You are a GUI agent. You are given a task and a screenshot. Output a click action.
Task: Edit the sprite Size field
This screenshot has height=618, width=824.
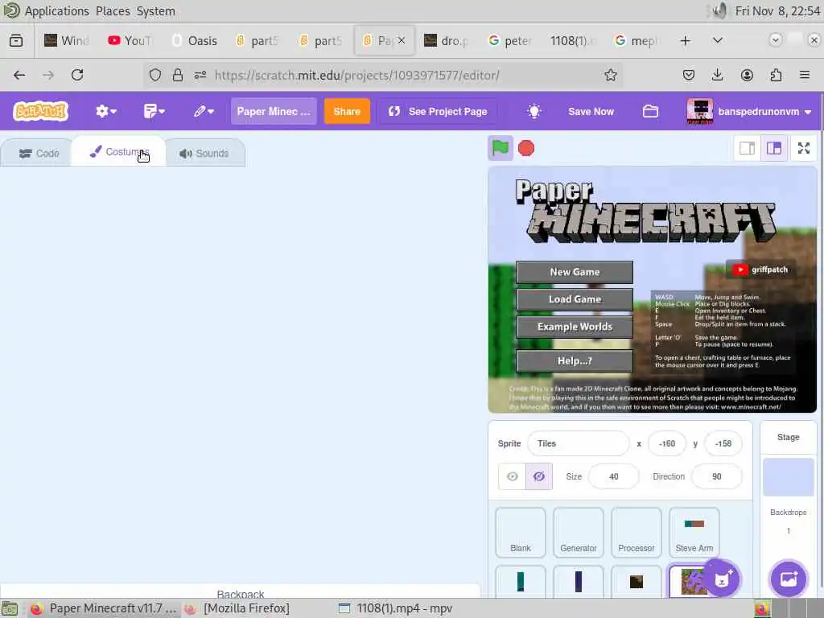tap(613, 476)
